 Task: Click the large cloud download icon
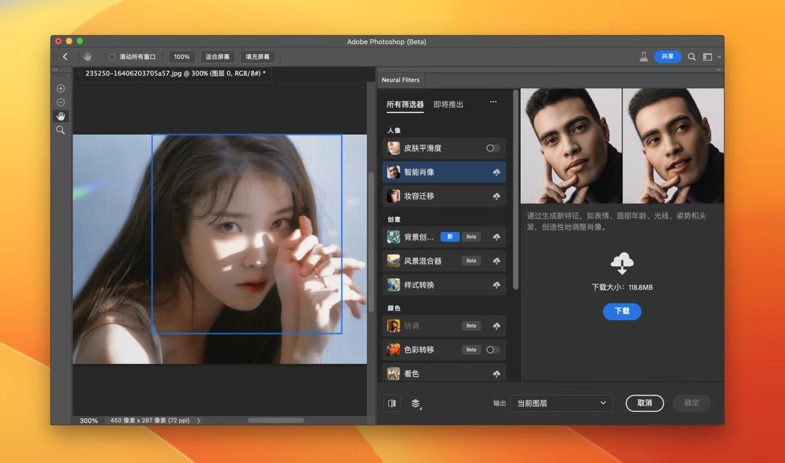pos(622,263)
